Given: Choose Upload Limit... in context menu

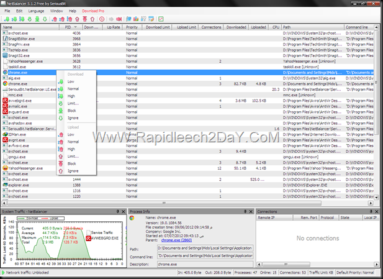Looking at the screenshot, I should 76,157.
